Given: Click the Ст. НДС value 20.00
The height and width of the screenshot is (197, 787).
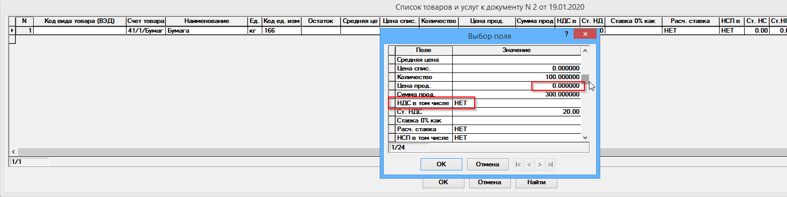Looking at the screenshot, I should tap(571, 112).
